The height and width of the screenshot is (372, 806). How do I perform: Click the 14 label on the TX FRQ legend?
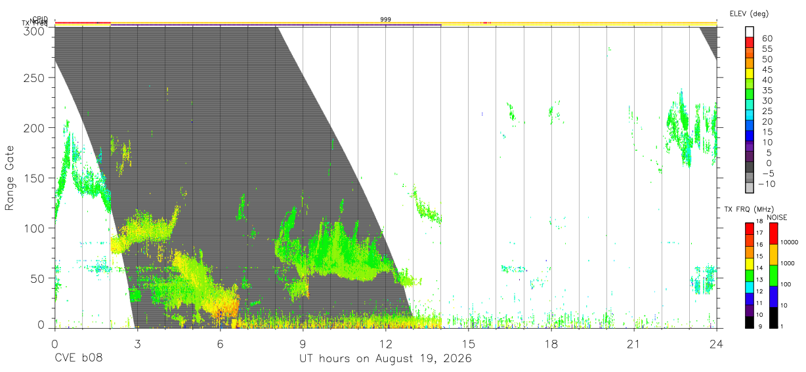(x=759, y=268)
